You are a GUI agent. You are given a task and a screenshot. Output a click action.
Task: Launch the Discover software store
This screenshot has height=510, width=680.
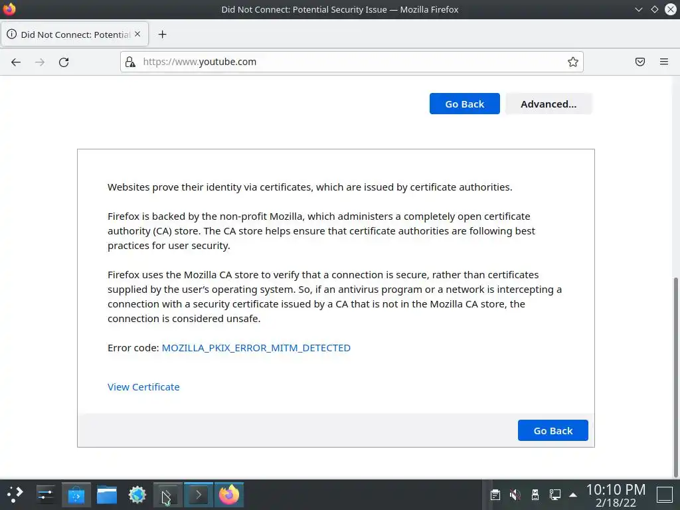click(76, 494)
